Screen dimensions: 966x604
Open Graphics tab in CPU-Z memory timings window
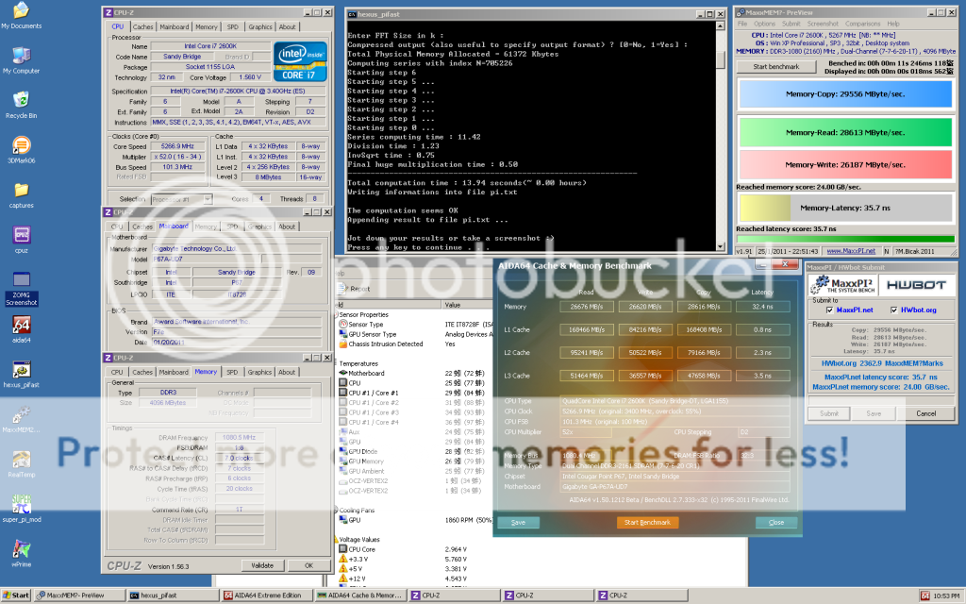(259, 372)
